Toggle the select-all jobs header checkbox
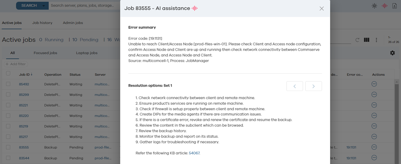 (x=8, y=73)
